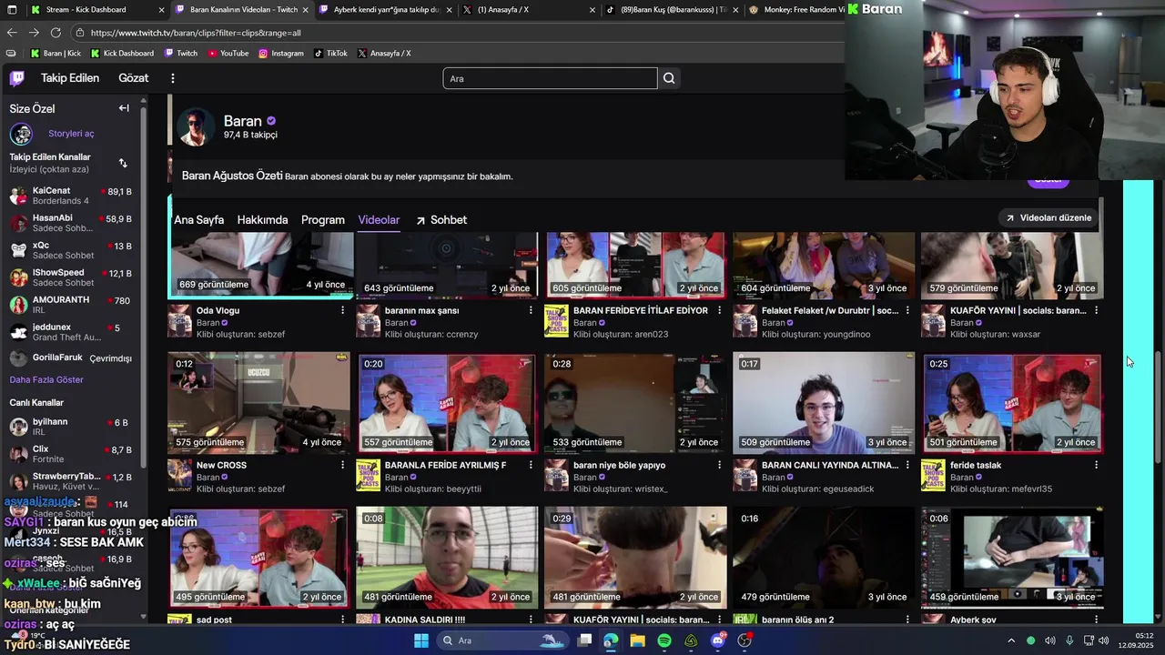Play the KADINA SALDIRI clip thumbnail
The width and height of the screenshot is (1165, 655).
(x=447, y=557)
